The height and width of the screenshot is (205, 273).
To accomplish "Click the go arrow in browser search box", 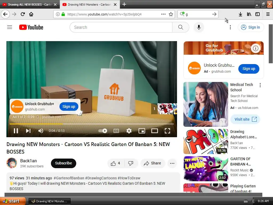I will tap(214, 14).
